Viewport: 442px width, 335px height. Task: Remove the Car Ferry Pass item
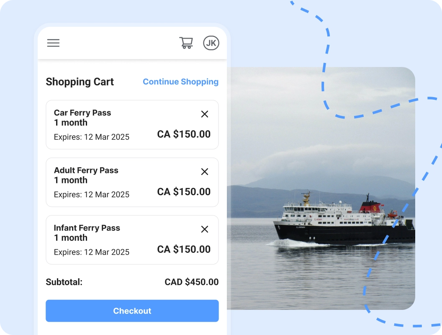coord(205,114)
